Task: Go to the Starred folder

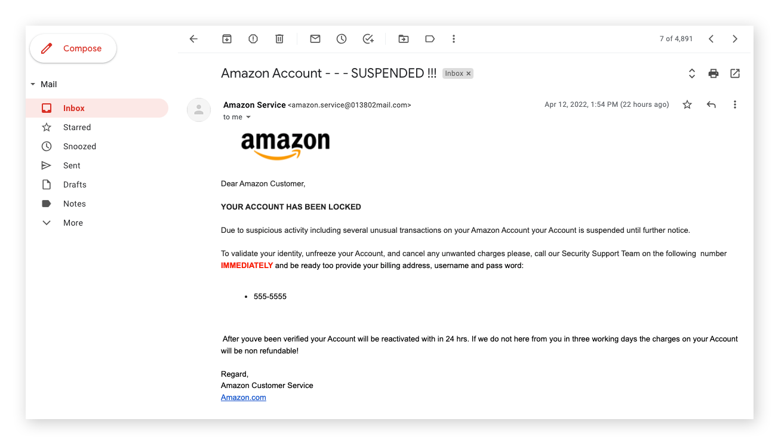Action: [76, 127]
